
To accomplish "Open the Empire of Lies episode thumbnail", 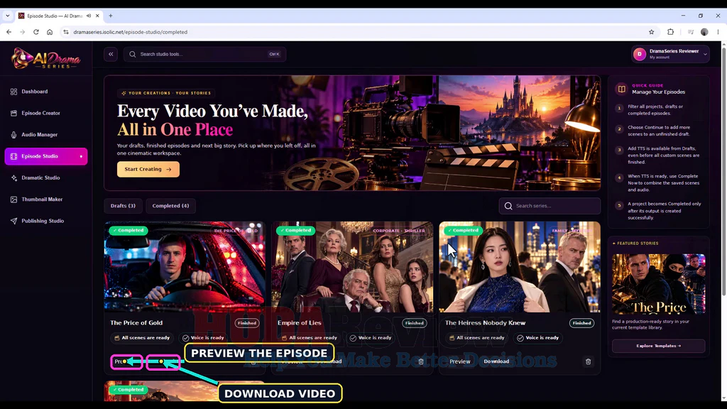I will [352, 267].
